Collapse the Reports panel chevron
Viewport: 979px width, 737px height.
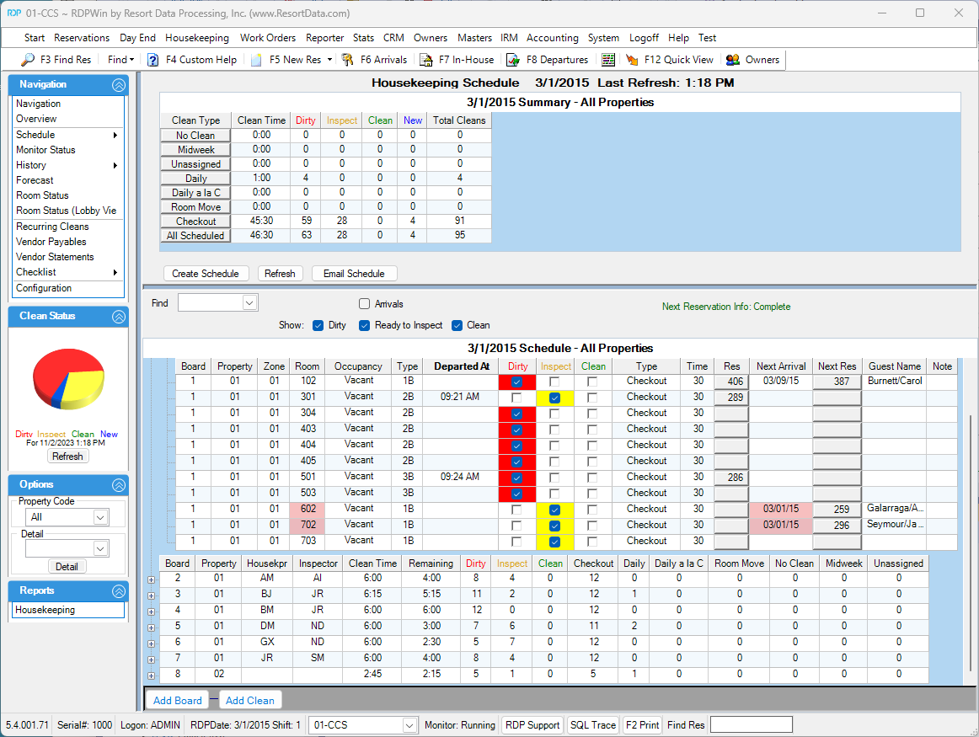[x=119, y=591]
